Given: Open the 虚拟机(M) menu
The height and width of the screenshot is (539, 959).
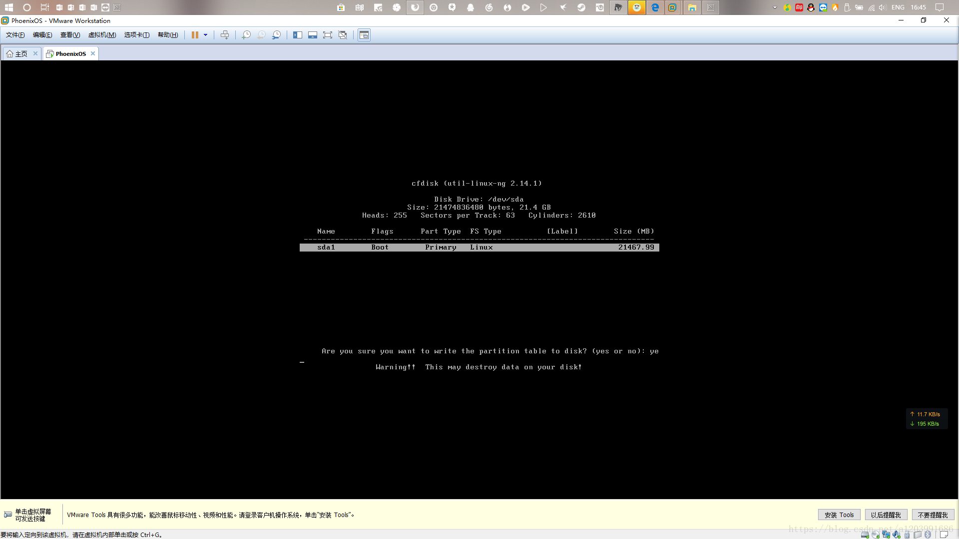Looking at the screenshot, I should 102,35.
